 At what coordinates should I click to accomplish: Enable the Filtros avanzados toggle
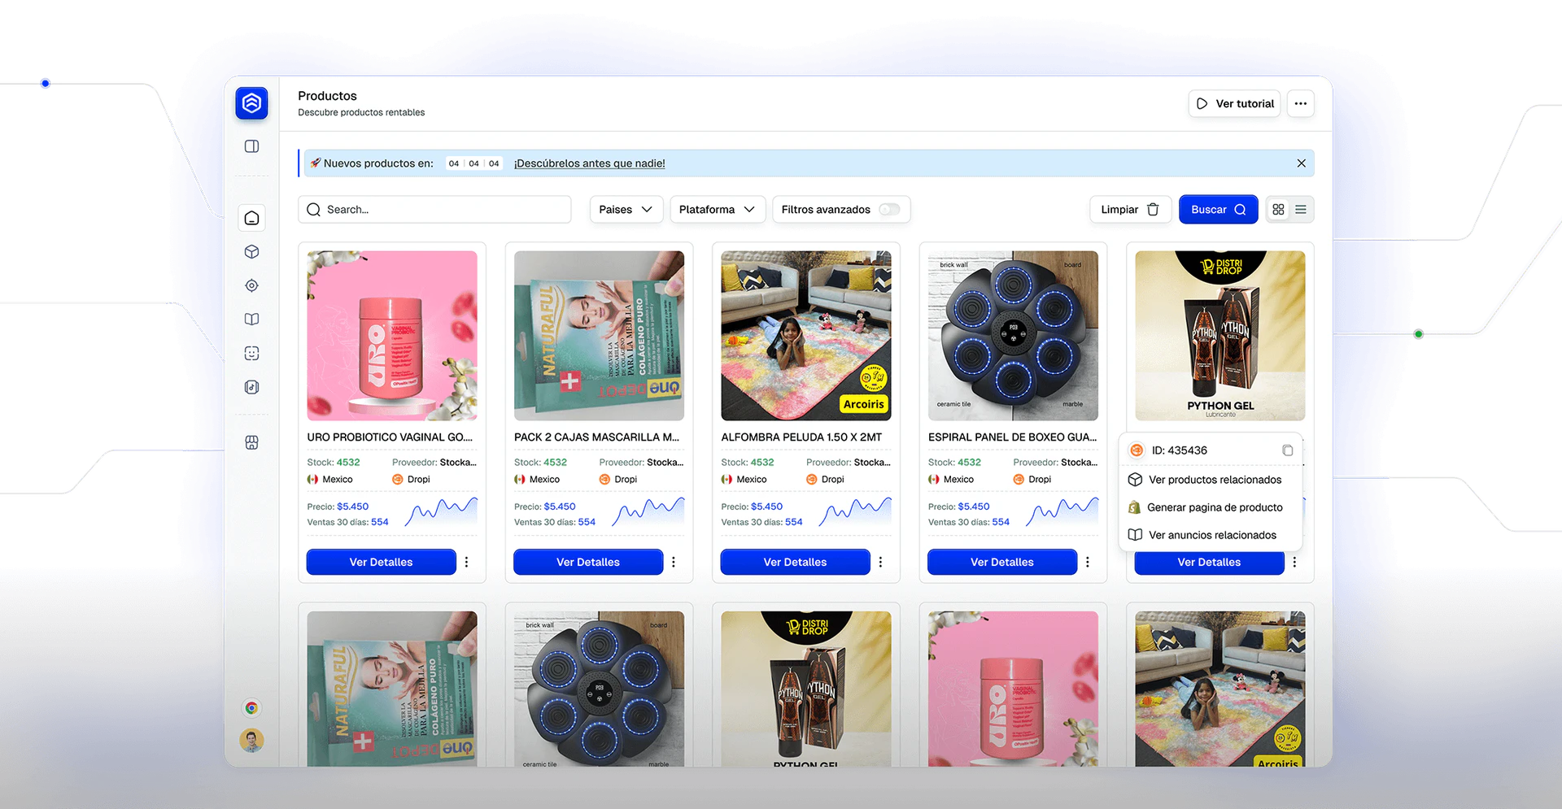pos(892,209)
